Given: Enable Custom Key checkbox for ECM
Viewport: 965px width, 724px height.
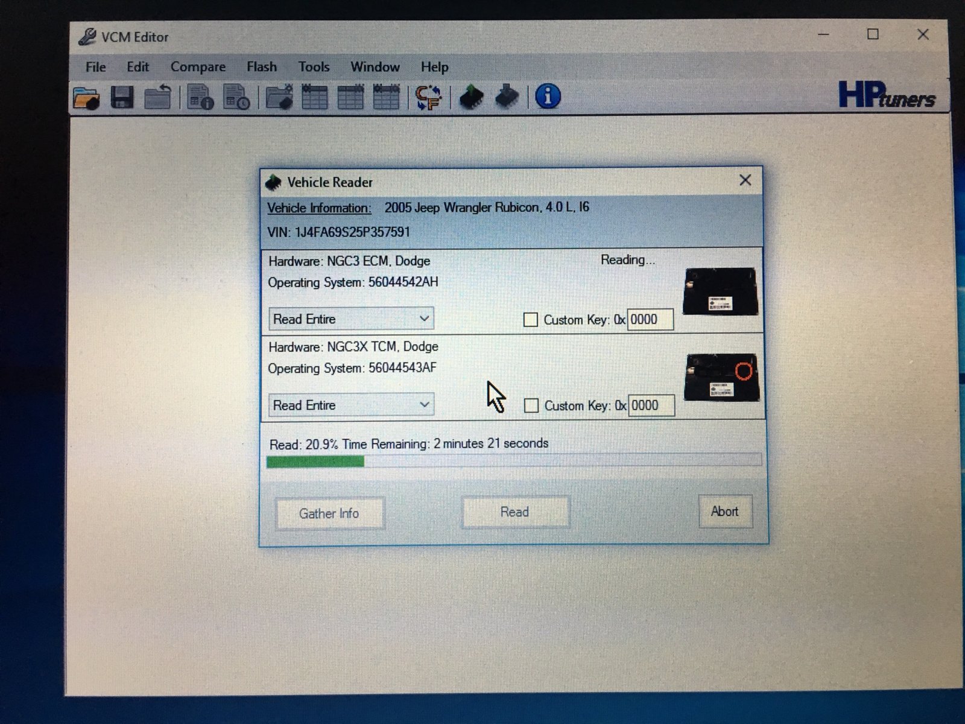Looking at the screenshot, I should coord(531,320).
